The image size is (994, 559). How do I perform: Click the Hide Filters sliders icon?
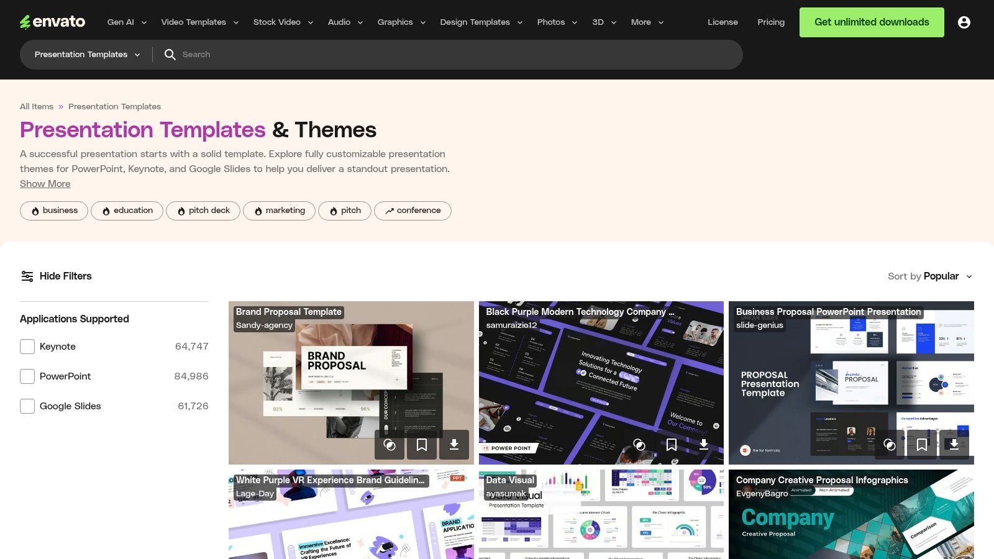coord(27,276)
